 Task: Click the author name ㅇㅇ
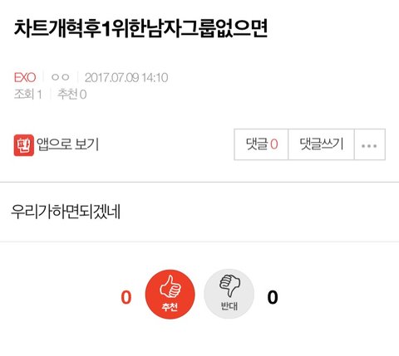60,77
